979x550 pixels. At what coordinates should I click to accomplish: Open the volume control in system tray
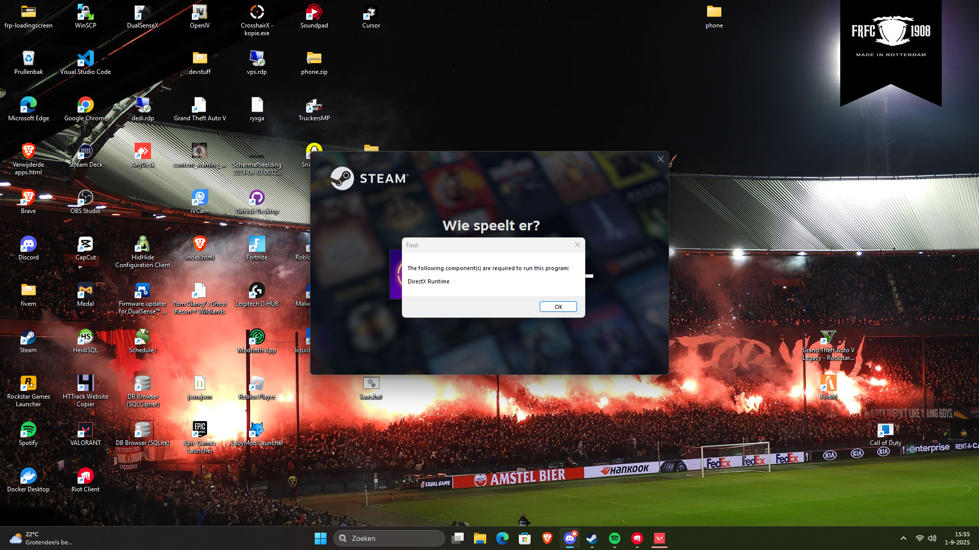[x=932, y=538]
